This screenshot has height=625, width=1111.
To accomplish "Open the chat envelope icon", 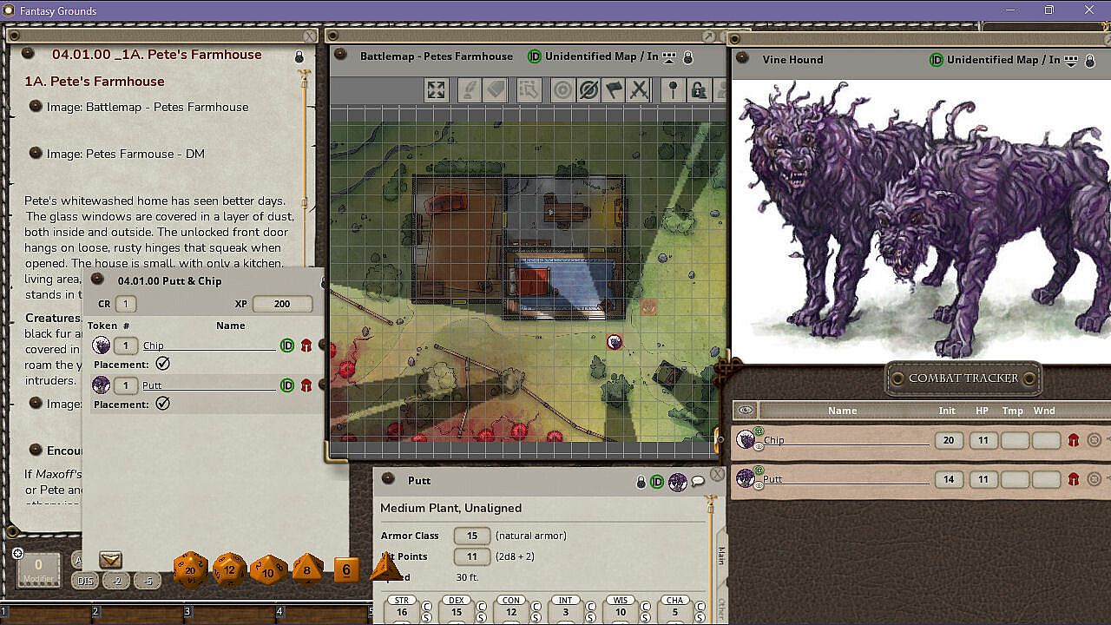I will click(x=110, y=560).
